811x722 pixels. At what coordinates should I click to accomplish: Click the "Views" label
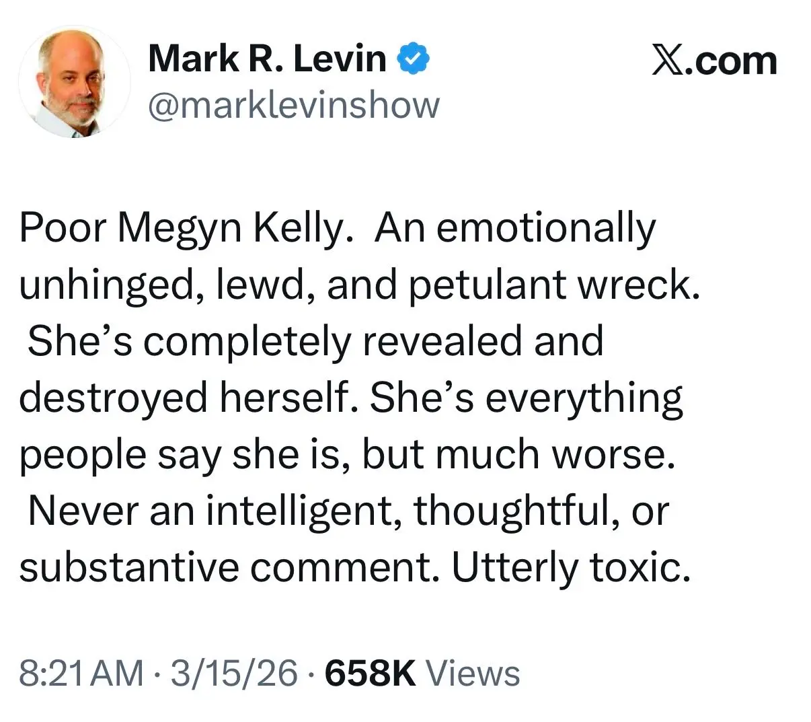[473, 673]
